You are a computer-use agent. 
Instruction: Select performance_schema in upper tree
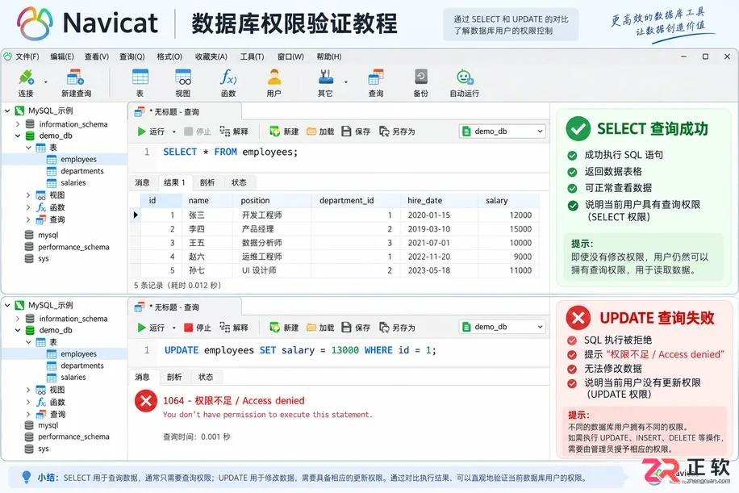coord(73,247)
